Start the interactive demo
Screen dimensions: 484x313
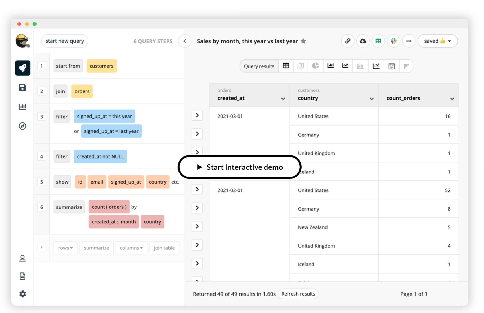[x=240, y=167]
